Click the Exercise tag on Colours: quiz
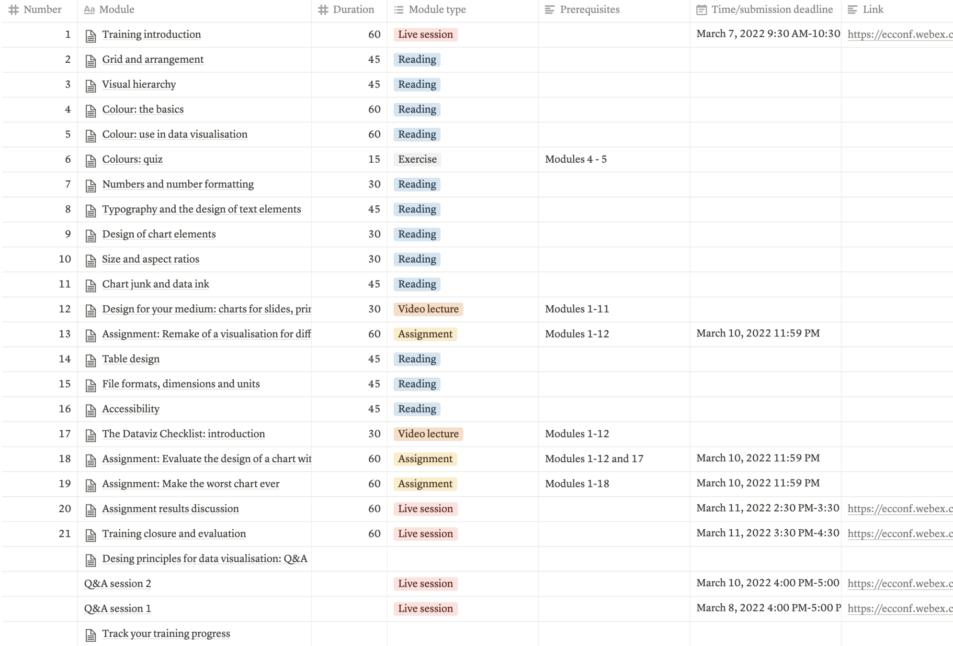Image resolution: width=953 pixels, height=646 pixels. coord(417,159)
